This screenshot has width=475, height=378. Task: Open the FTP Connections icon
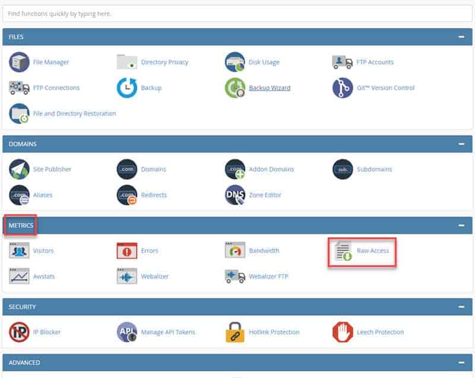click(19, 88)
